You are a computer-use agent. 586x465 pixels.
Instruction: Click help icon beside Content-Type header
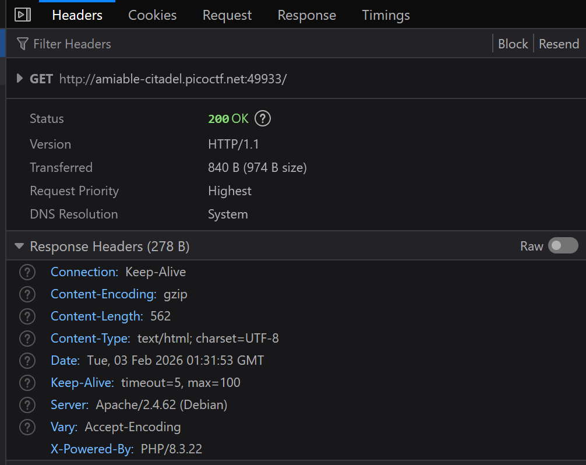click(27, 339)
